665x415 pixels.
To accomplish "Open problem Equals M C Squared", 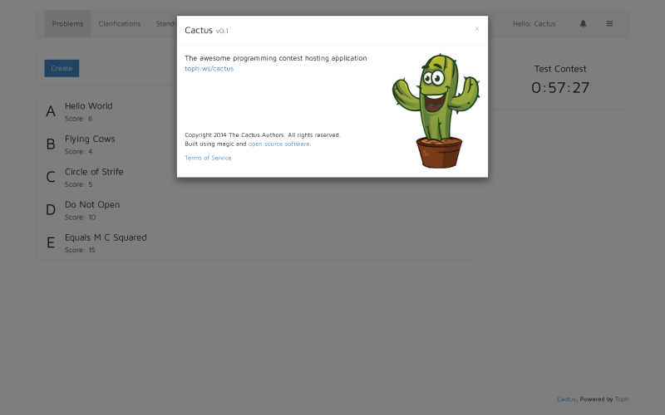I will point(106,237).
